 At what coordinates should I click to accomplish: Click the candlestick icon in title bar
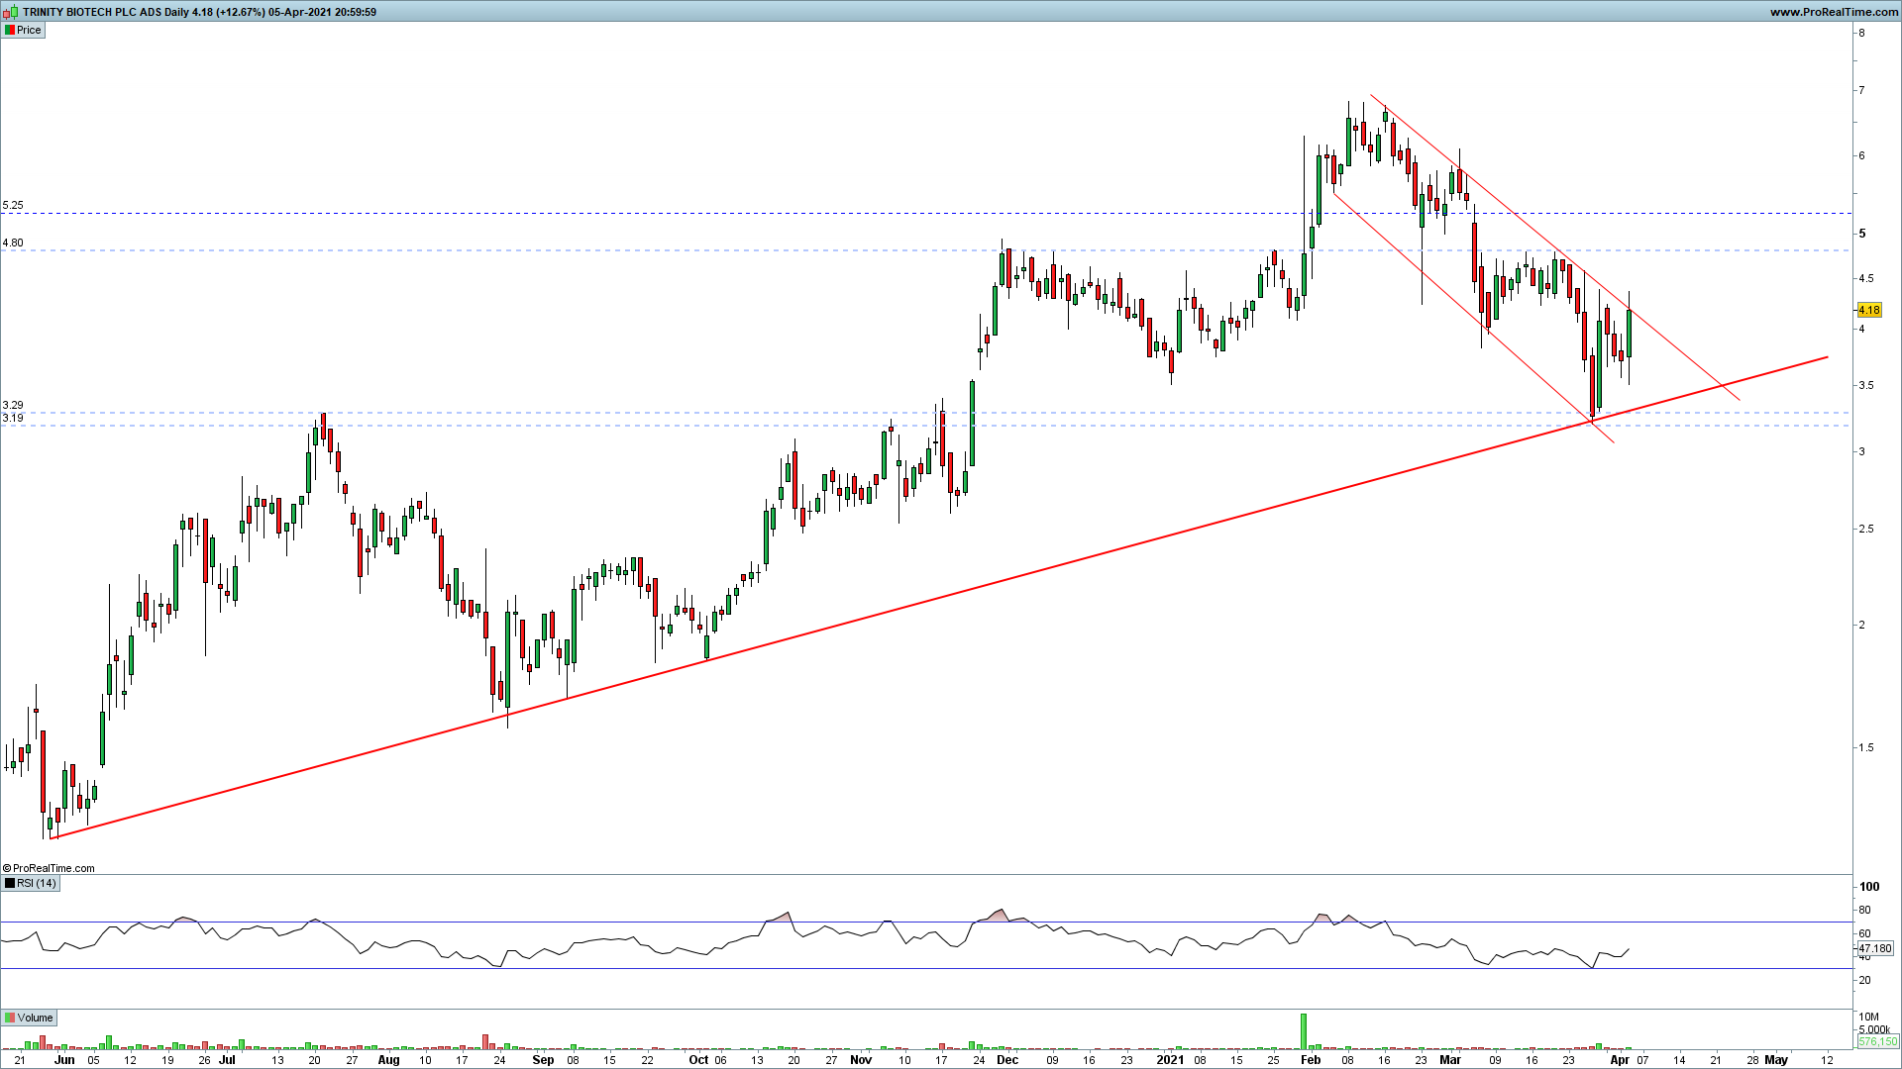point(10,12)
